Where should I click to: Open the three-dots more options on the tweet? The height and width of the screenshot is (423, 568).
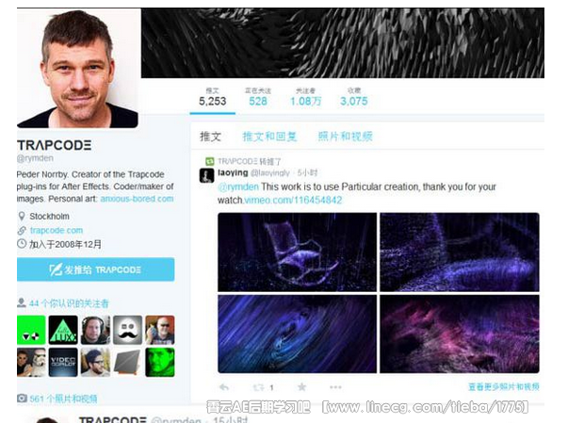coord(335,387)
